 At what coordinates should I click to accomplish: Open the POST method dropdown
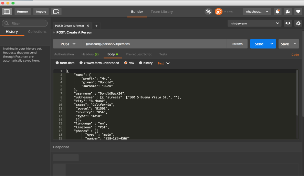coord(68,44)
